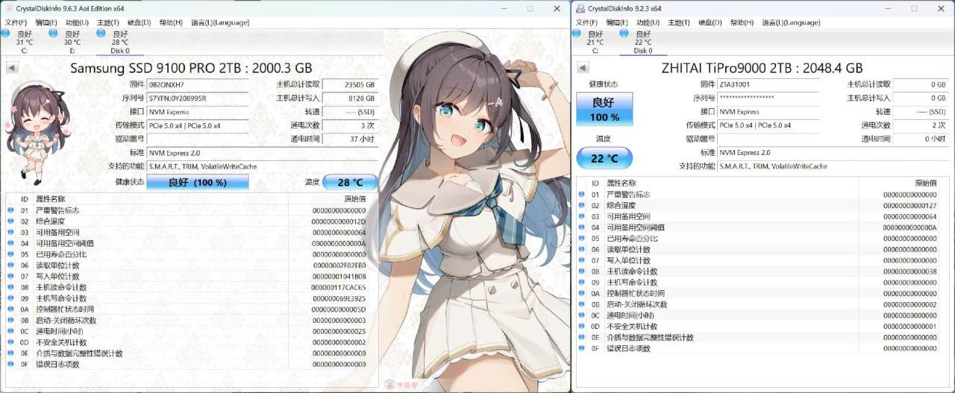955x393 pixels.
Task: Click the 22 °C temperature button
Action: pyautogui.click(x=604, y=158)
